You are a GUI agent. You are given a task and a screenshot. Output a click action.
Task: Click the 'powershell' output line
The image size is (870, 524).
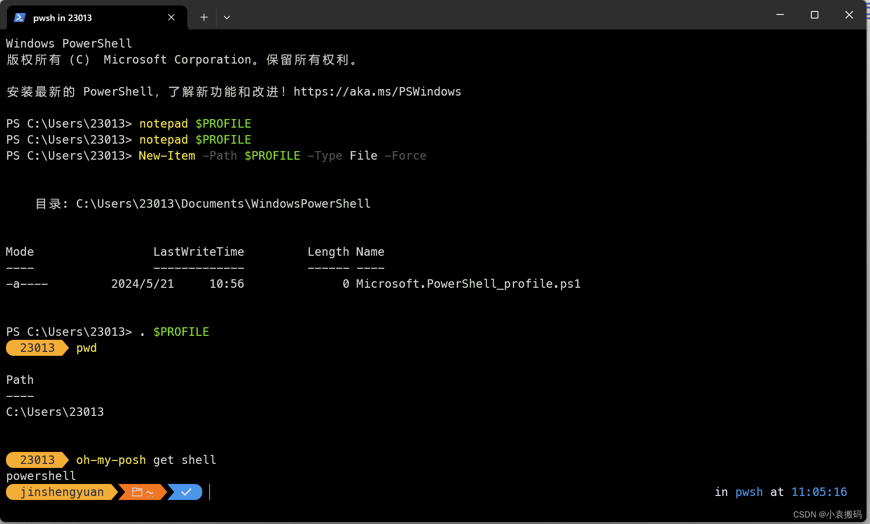click(41, 476)
